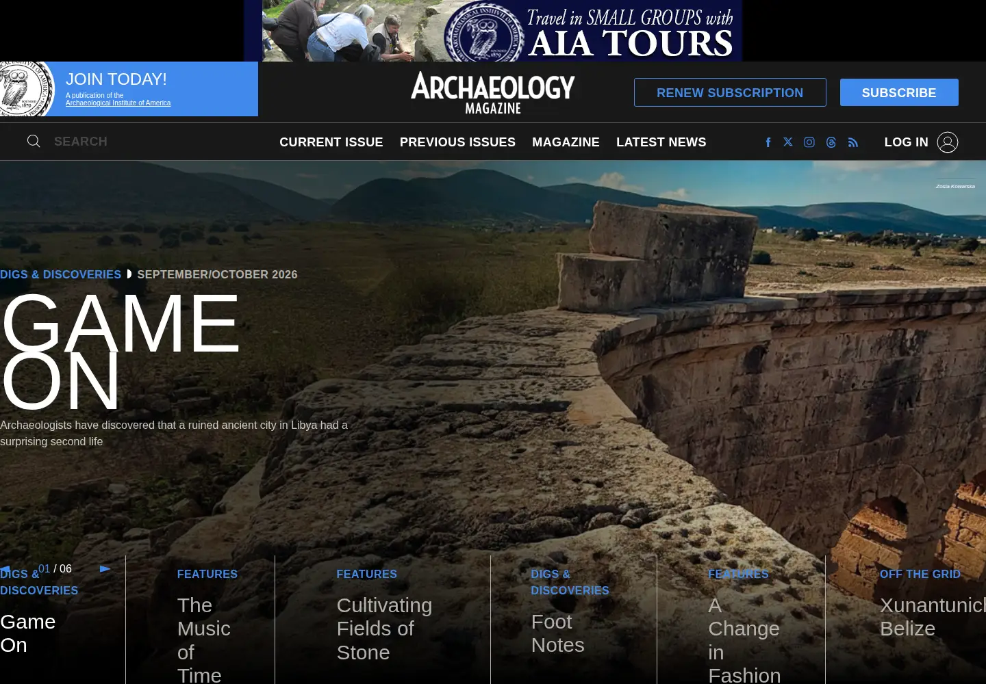Screen dimensions: 986x684
Task: Open the RSS feed icon
Action: 853,142
